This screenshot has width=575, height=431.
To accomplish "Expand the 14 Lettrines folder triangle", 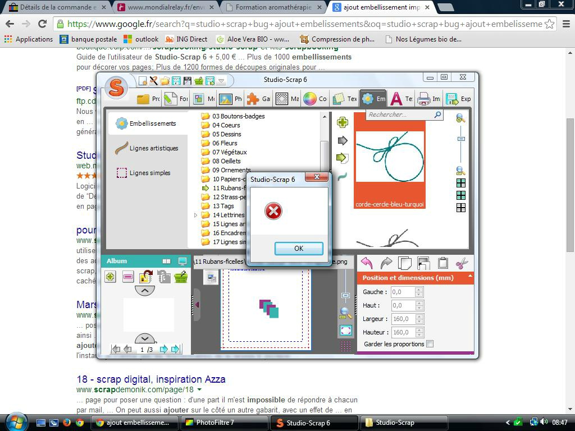I will (x=195, y=215).
